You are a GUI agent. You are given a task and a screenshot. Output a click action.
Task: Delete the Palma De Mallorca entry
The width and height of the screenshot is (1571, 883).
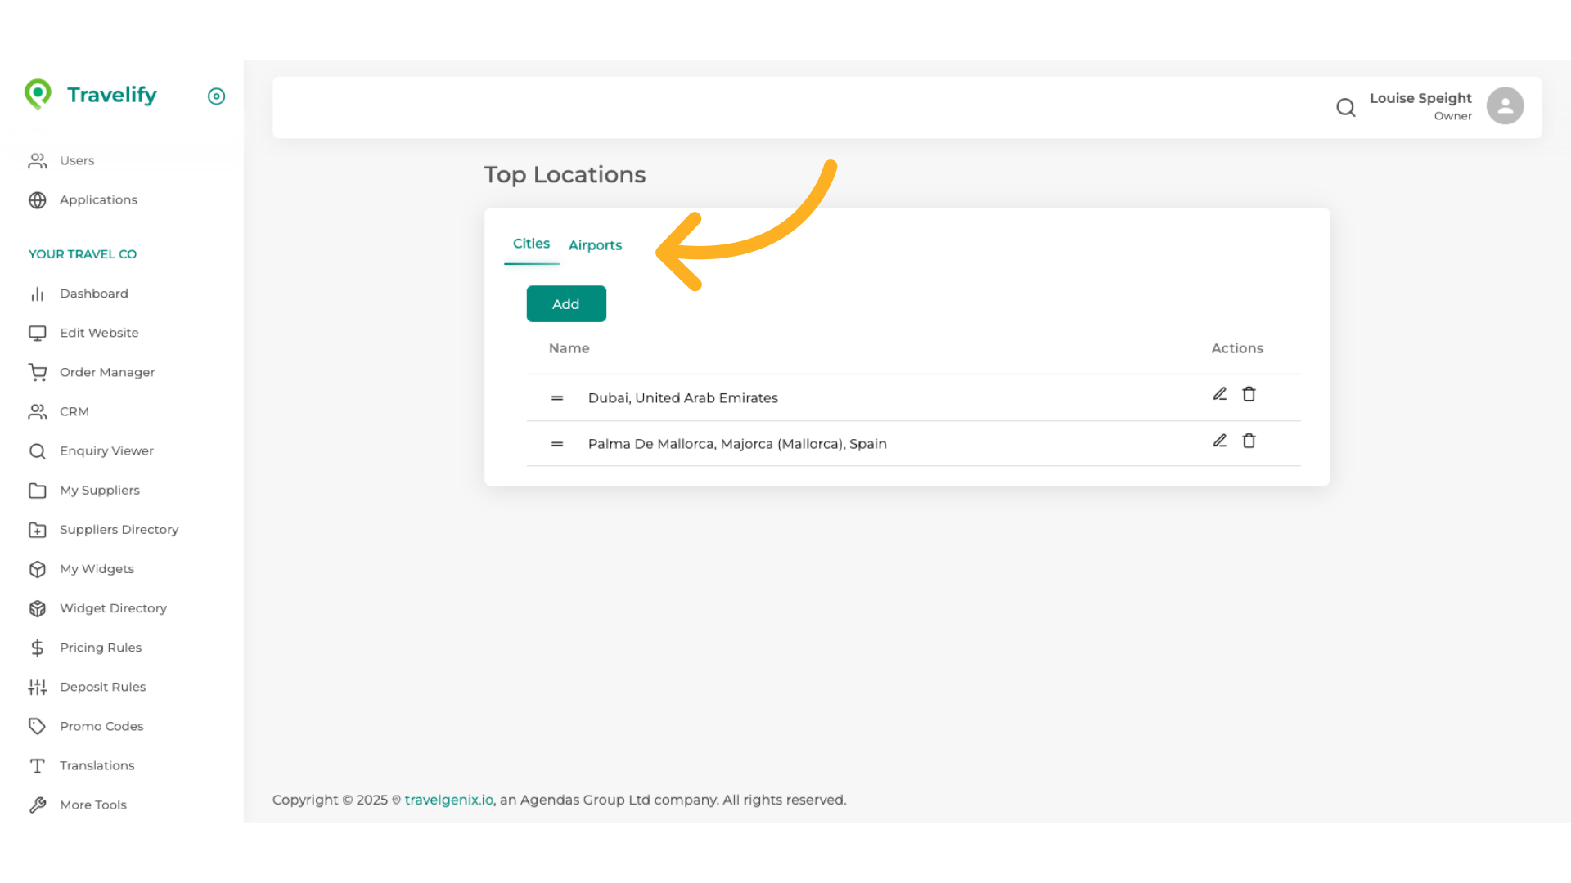point(1249,441)
